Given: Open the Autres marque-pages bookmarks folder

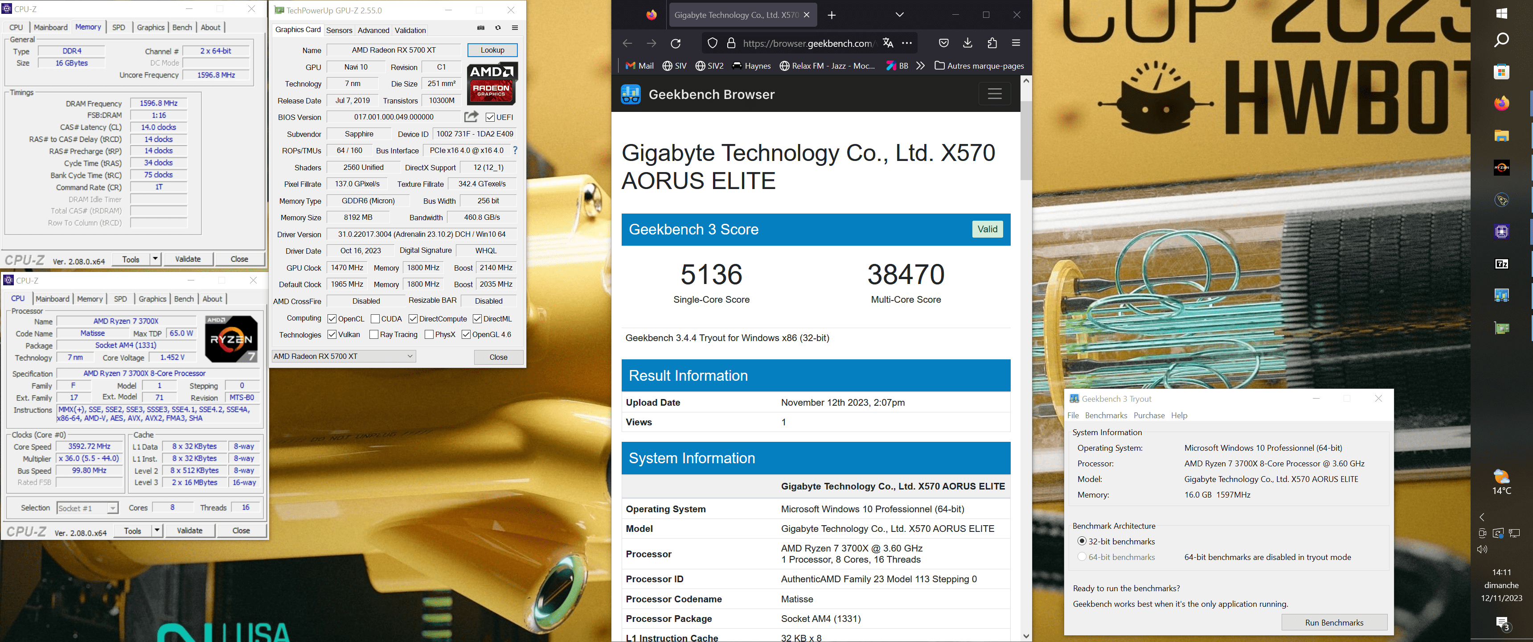Looking at the screenshot, I should click(979, 66).
